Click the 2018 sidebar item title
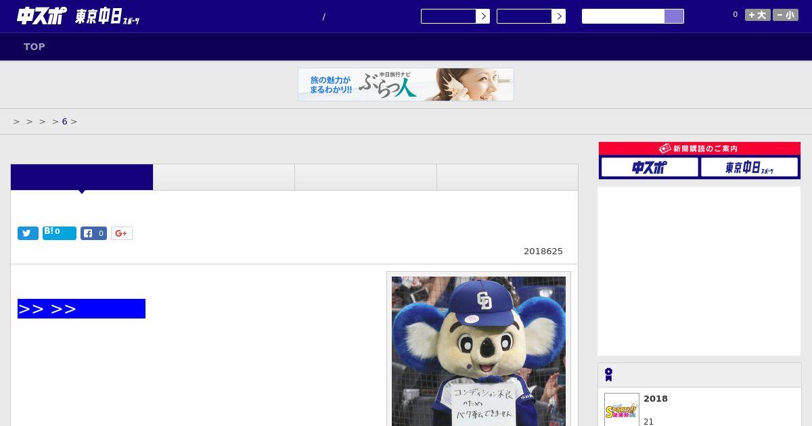Viewport: 812px width, 426px height. [656, 399]
